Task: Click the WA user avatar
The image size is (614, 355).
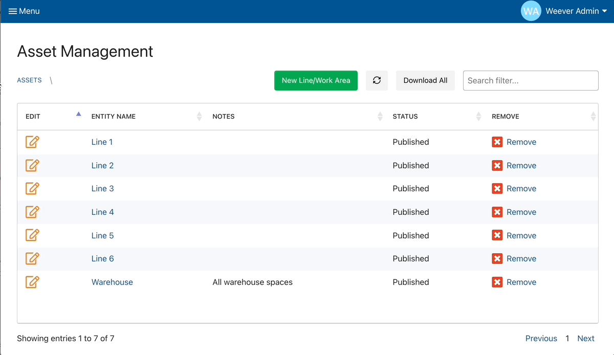Action: (531, 11)
